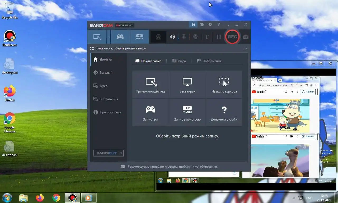Choose the Весь екран tile
This screenshot has width=338, height=203.
point(187,85)
